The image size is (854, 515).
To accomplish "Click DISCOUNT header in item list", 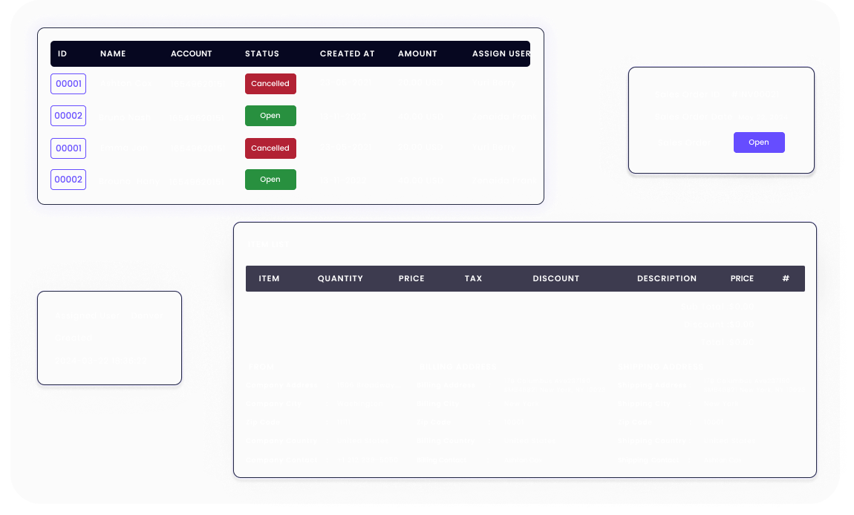I will click(x=555, y=279).
